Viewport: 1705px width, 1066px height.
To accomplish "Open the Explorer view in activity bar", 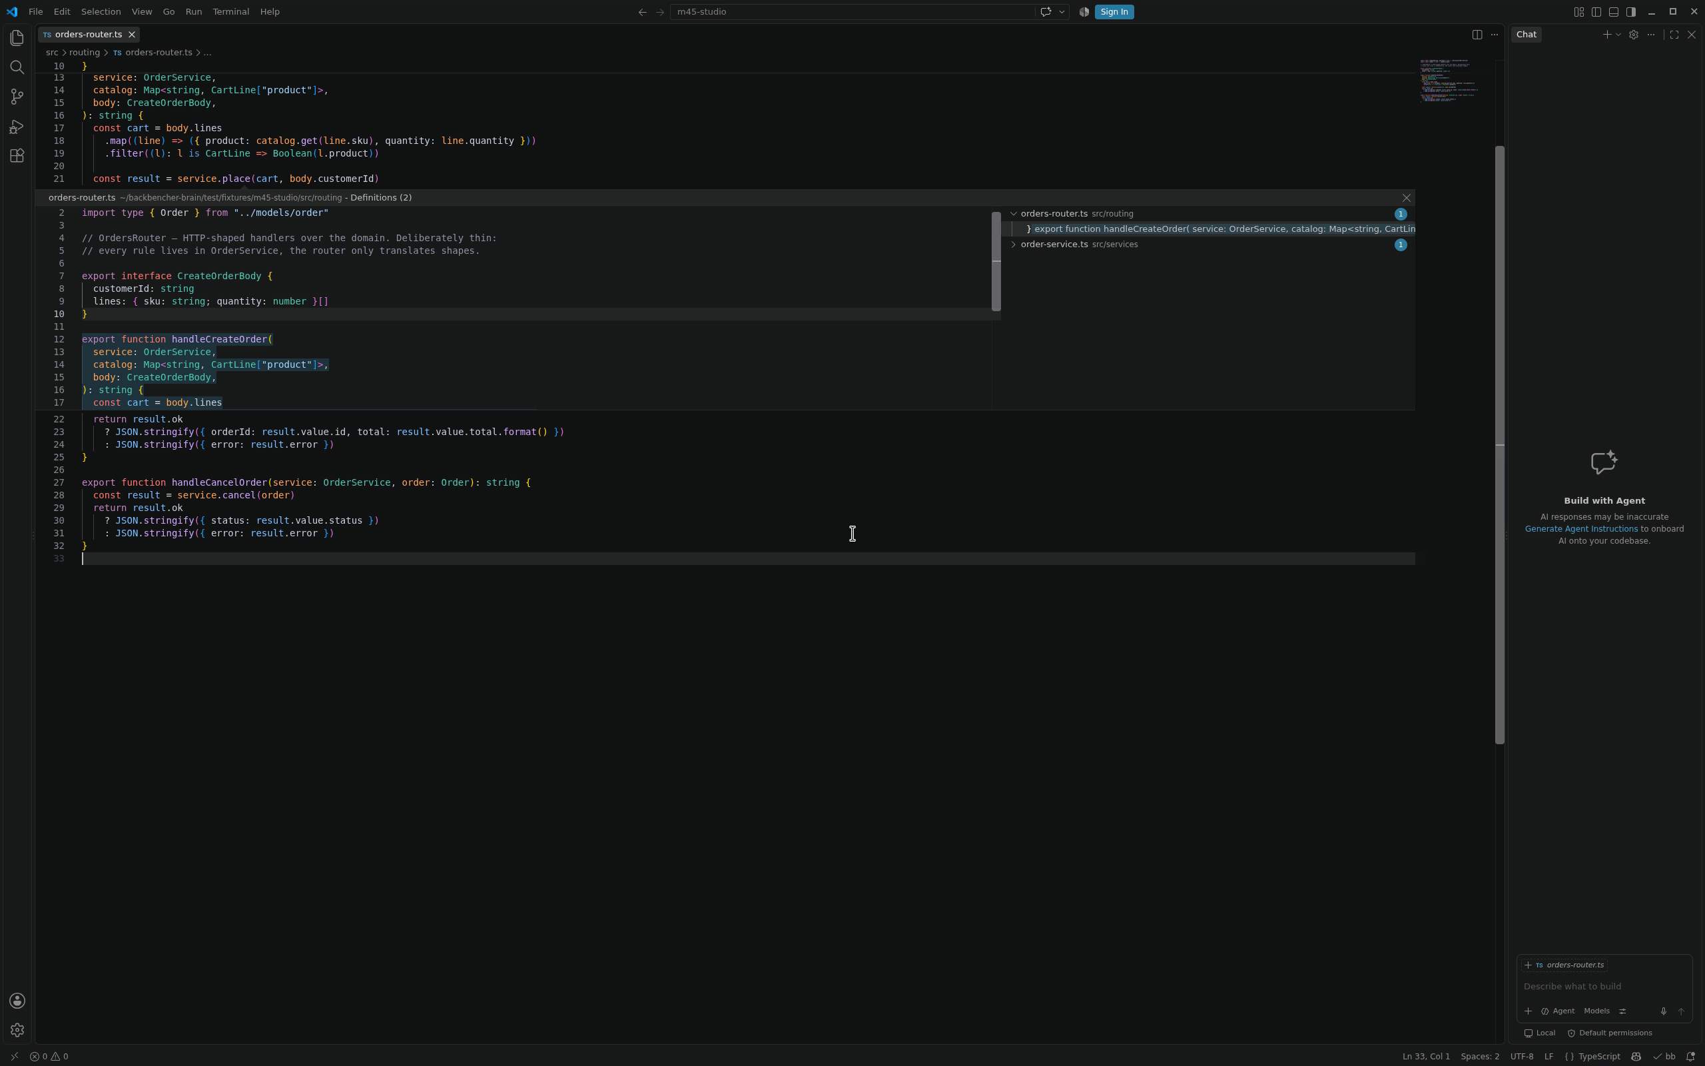I will point(17,37).
